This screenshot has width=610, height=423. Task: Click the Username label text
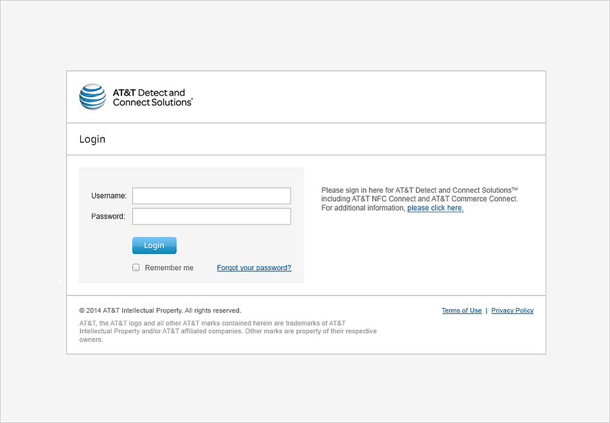109,195
